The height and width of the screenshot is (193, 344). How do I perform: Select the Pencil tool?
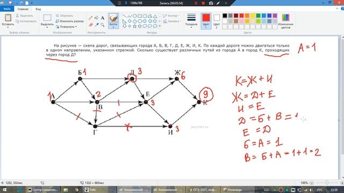click(90, 18)
